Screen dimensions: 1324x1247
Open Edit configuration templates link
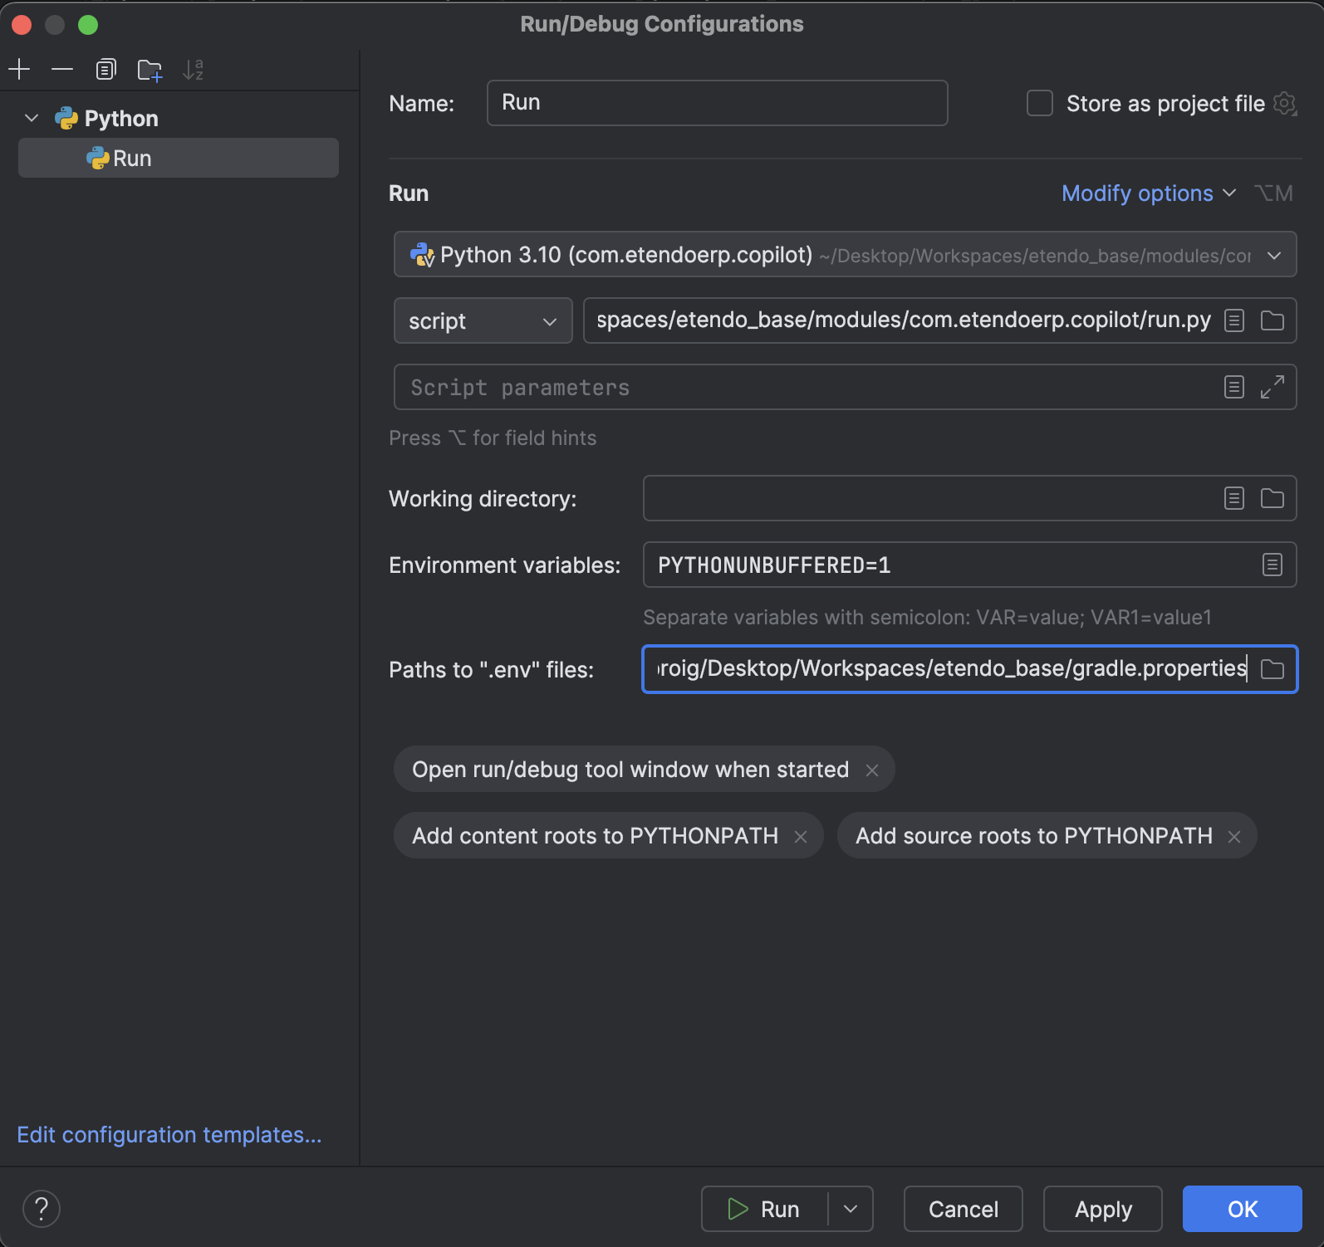point(169,1135)
